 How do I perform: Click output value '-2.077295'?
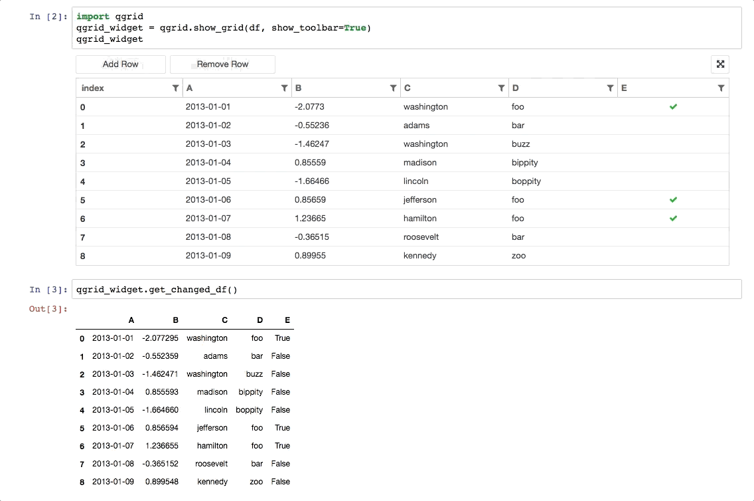pos(160,338)
